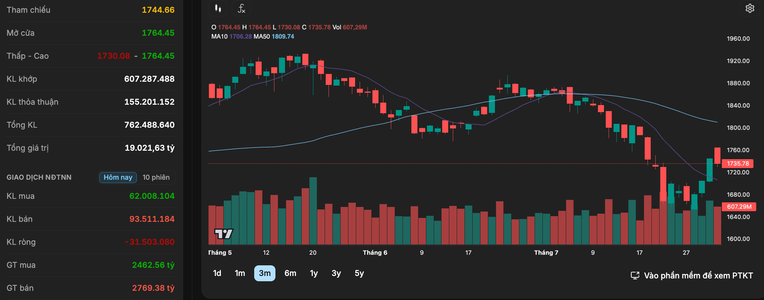The image size is (764, 300).
Task: Click the external-link icon beside PTKT text
Action: click(635, 276)
